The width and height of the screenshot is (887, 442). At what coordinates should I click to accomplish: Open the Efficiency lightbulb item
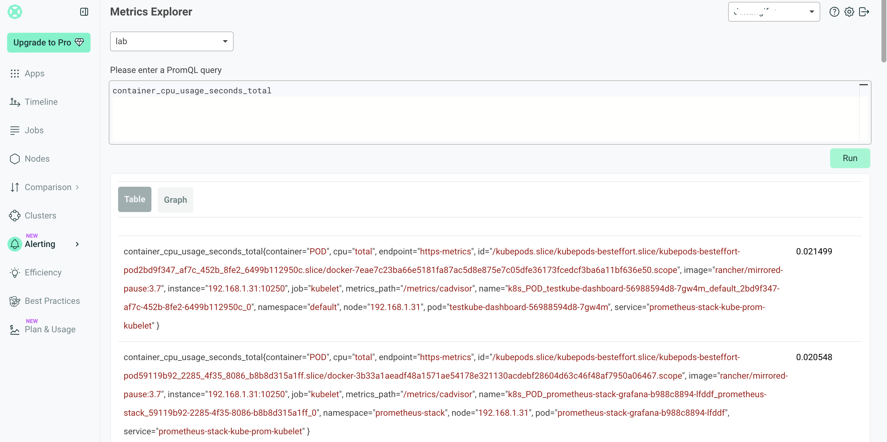(15, 272)
